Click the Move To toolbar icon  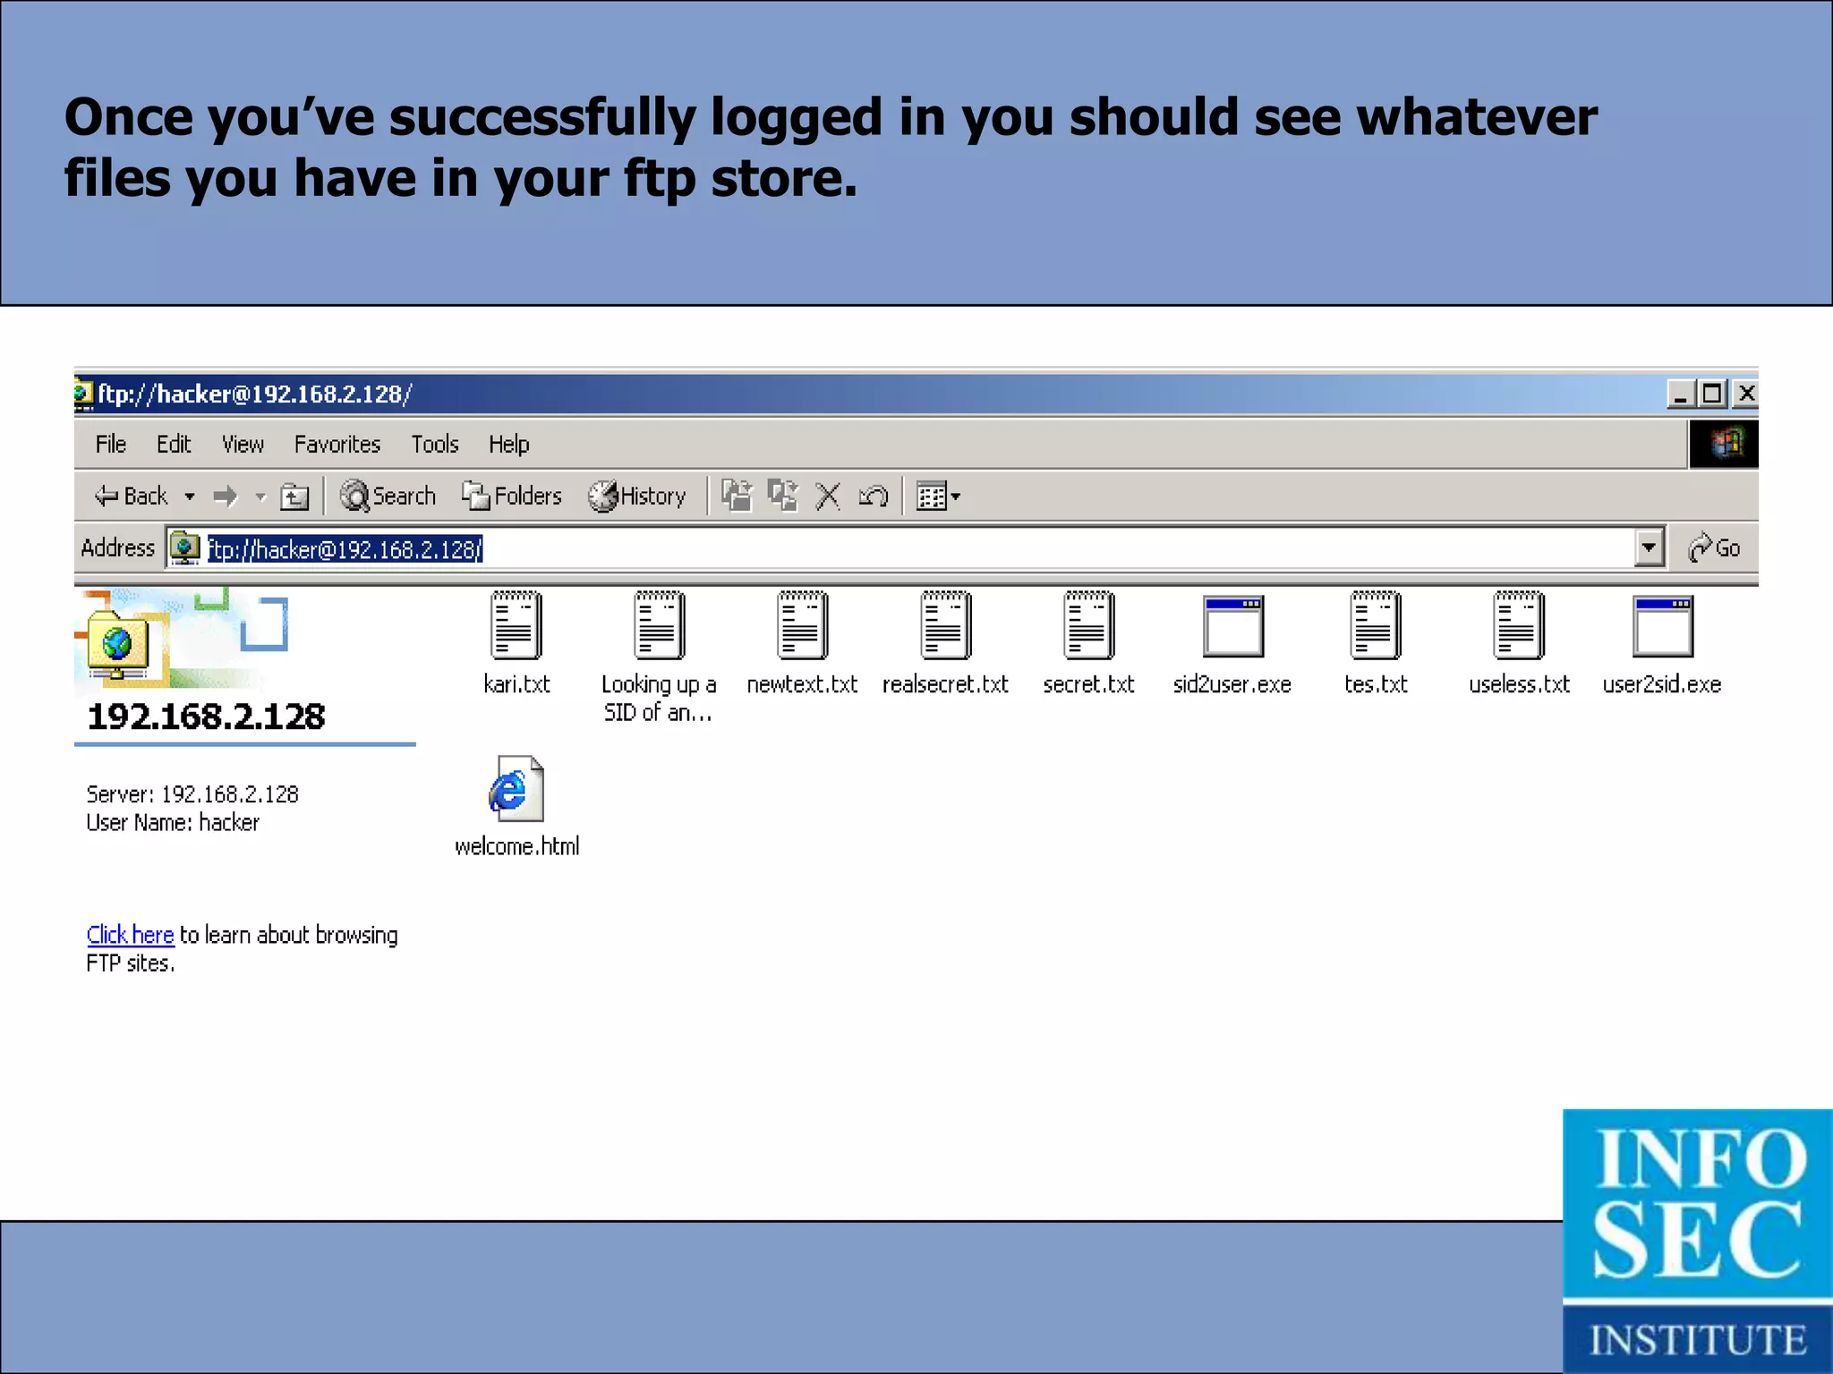coord(737,496)
